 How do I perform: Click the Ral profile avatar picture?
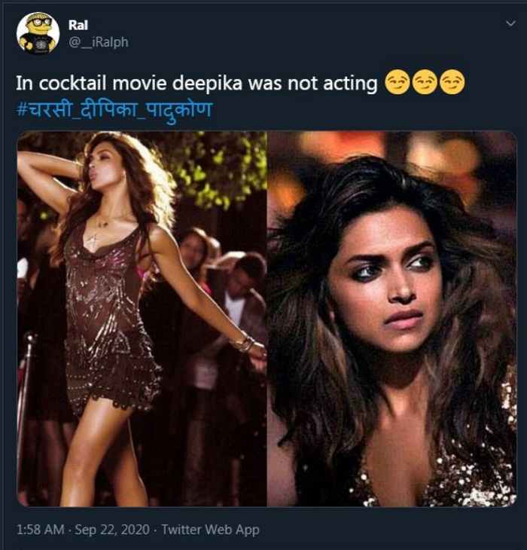(37, 32)
